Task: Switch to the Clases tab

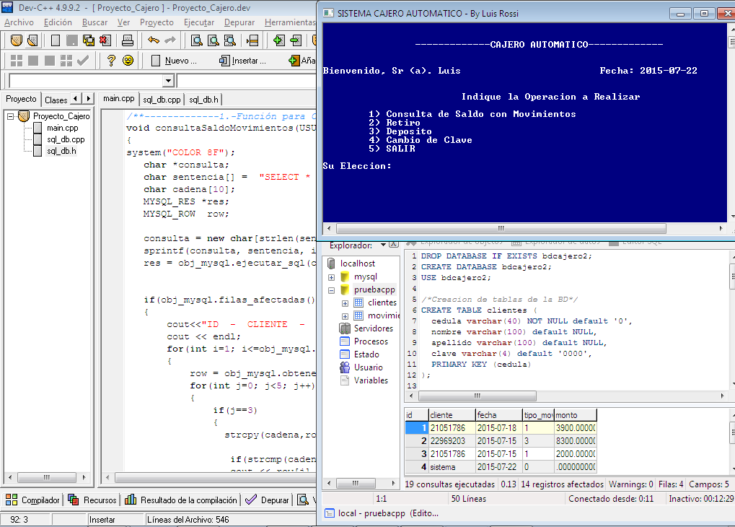Action: tap(56, 100)
